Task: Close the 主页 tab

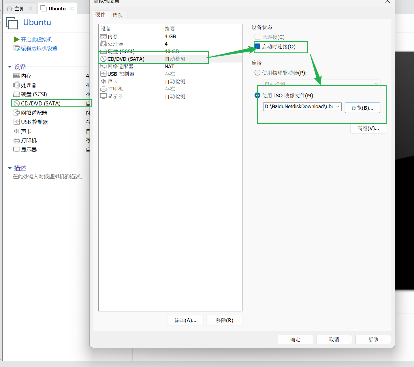Action: tap(31, 9)
